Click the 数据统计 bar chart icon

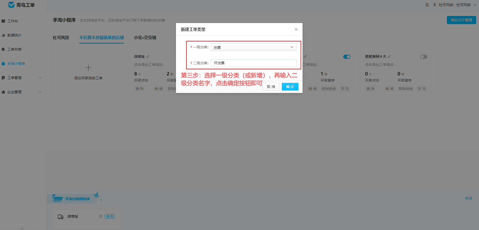tap(3, 35)
